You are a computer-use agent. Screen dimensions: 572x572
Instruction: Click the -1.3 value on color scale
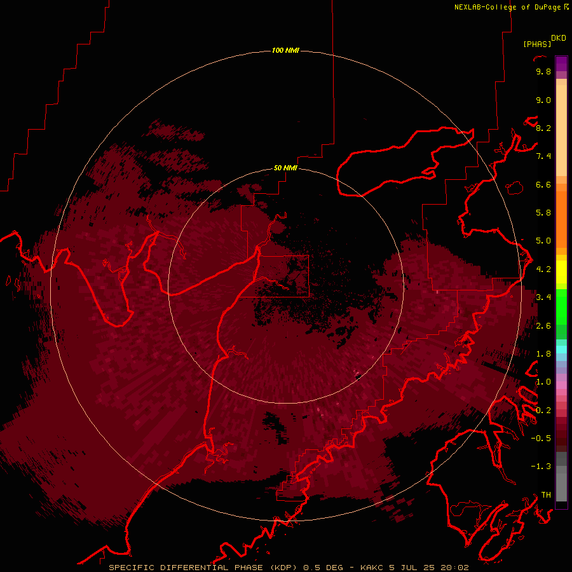click(x=541, y=466)
